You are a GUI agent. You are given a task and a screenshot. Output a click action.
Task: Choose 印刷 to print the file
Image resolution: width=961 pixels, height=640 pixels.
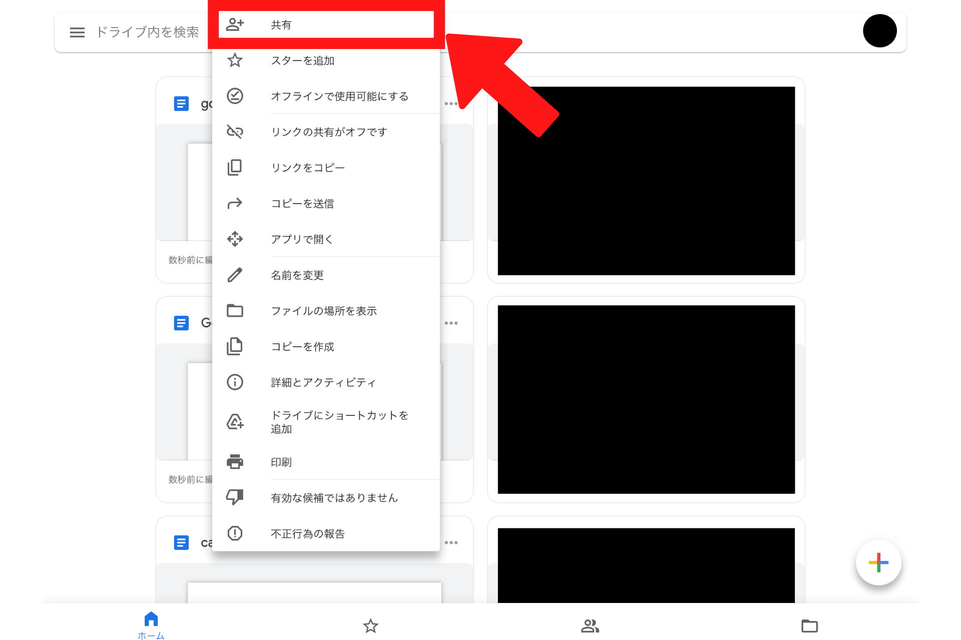pos(326,462)
